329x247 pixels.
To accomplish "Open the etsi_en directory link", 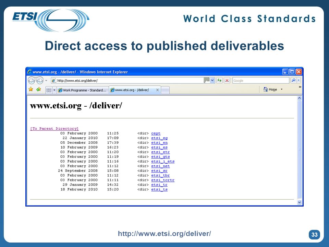I will click(x=159, y=143).
